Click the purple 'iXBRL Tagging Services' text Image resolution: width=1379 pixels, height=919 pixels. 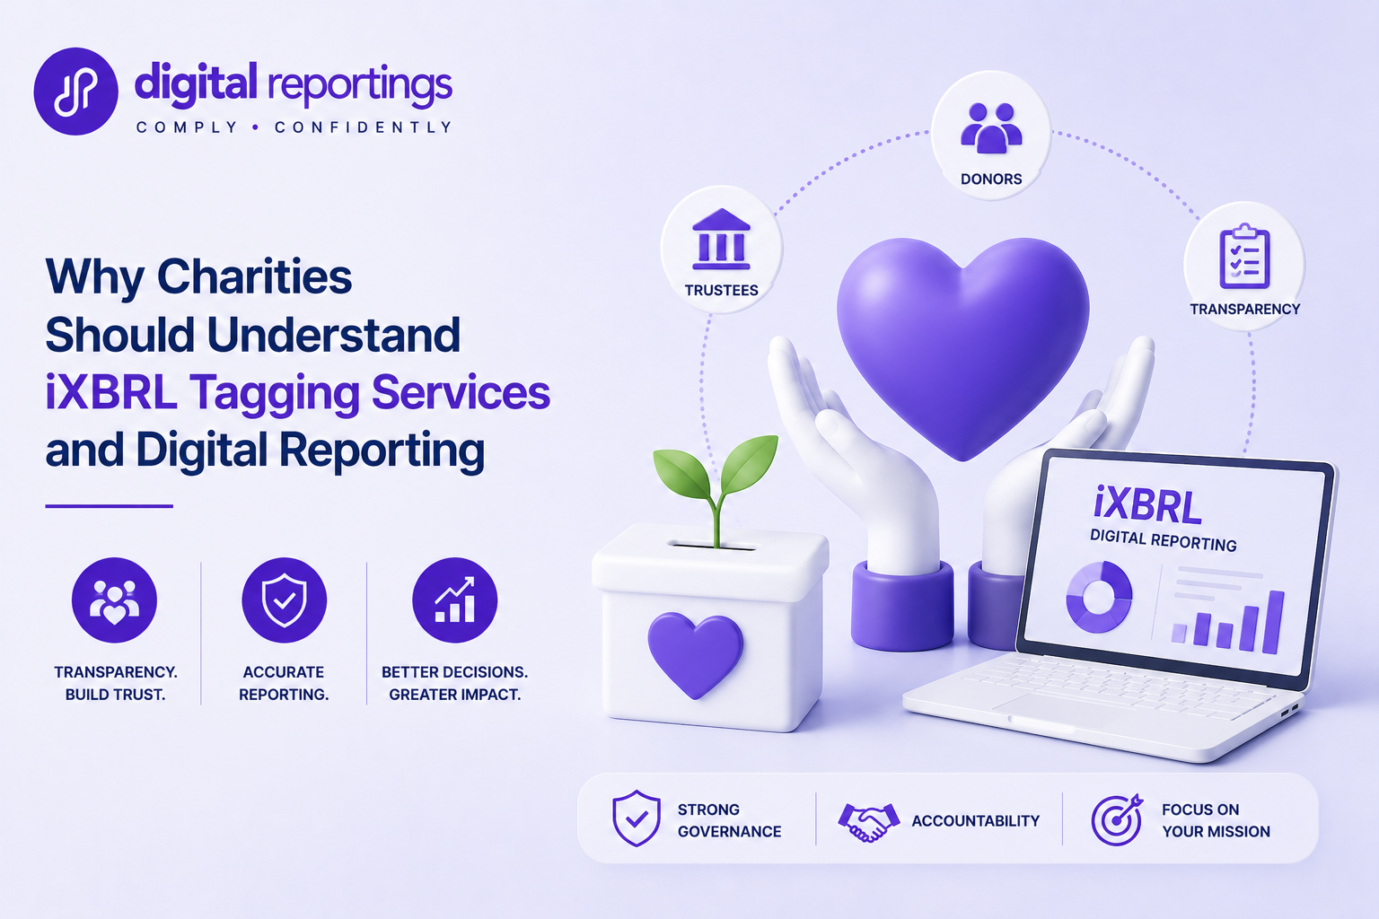tap(298, 393)
